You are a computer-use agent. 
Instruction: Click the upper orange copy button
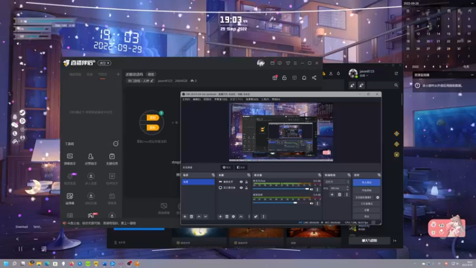tap(153, 117)
